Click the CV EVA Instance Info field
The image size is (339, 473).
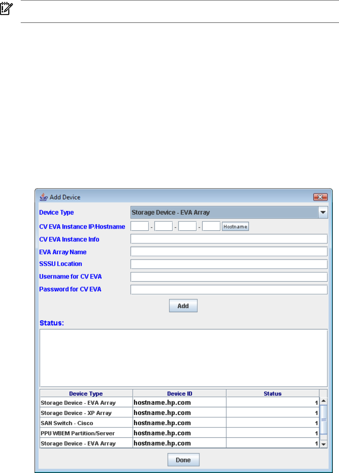click(x=229, y=239)
